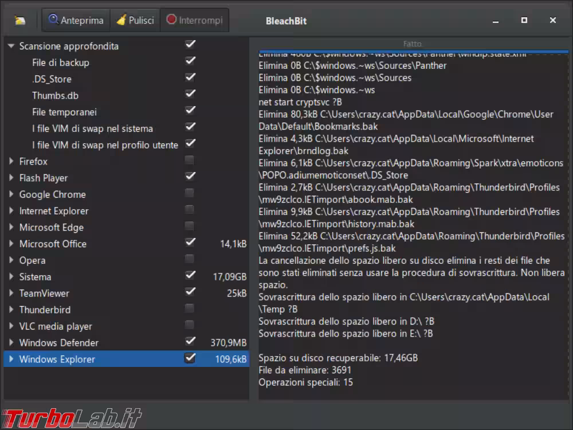
Task: Expand the Windows Defender tree arrow
Action: coord(11,342)
